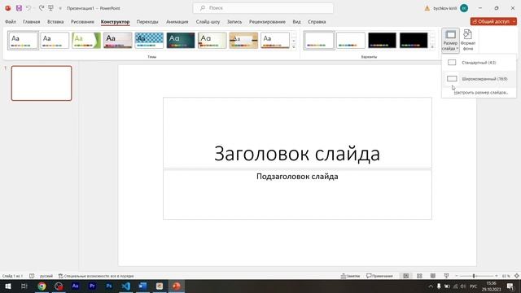Switch to the Вставка tab
This screenshot has height=293, width=521.
click(x=55, y=22)
